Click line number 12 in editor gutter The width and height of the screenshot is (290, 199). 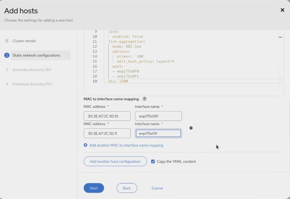[x=95, y=46]
